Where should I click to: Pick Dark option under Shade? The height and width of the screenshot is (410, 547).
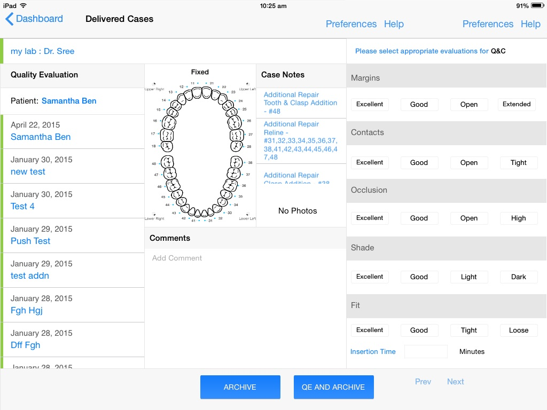tap(518, 277)
